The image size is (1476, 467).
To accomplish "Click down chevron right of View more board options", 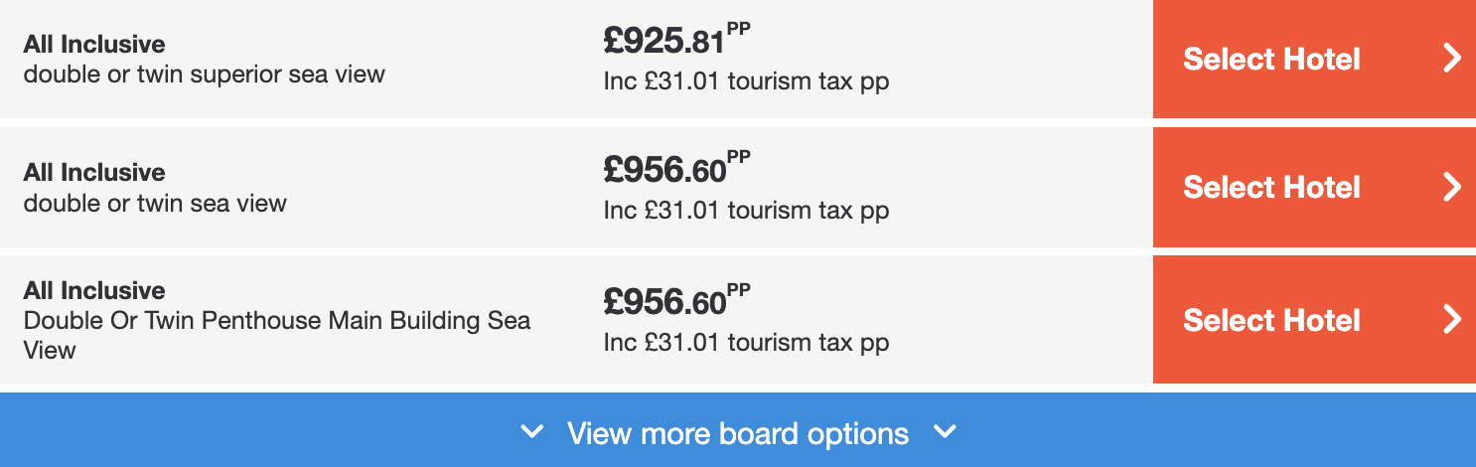I will 945,432.
